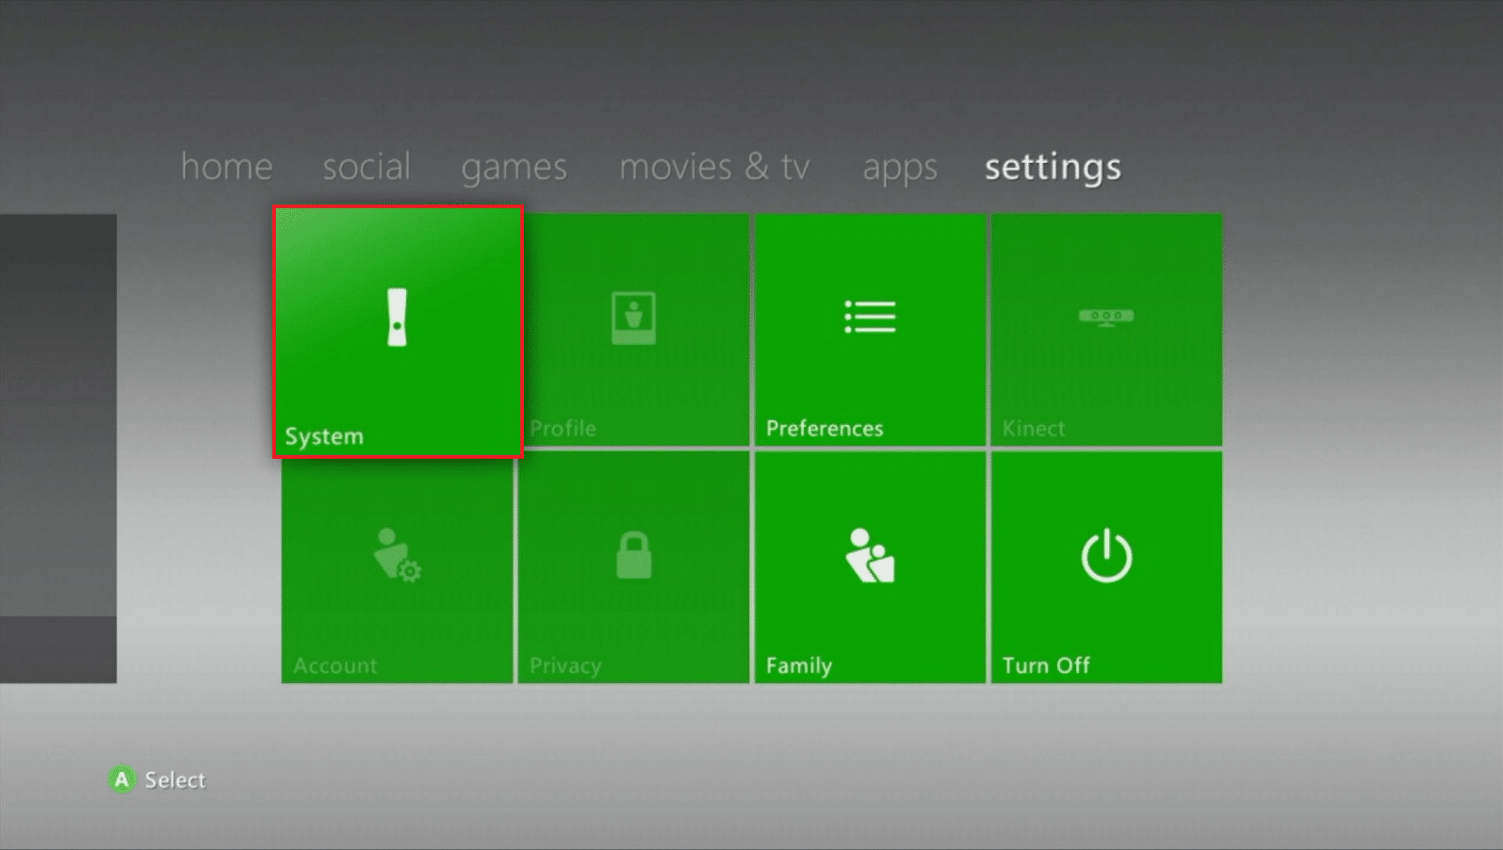This screenshot has height=850, width=1503.
Task: Go to the games tab
Action: (x=514, y=169)
